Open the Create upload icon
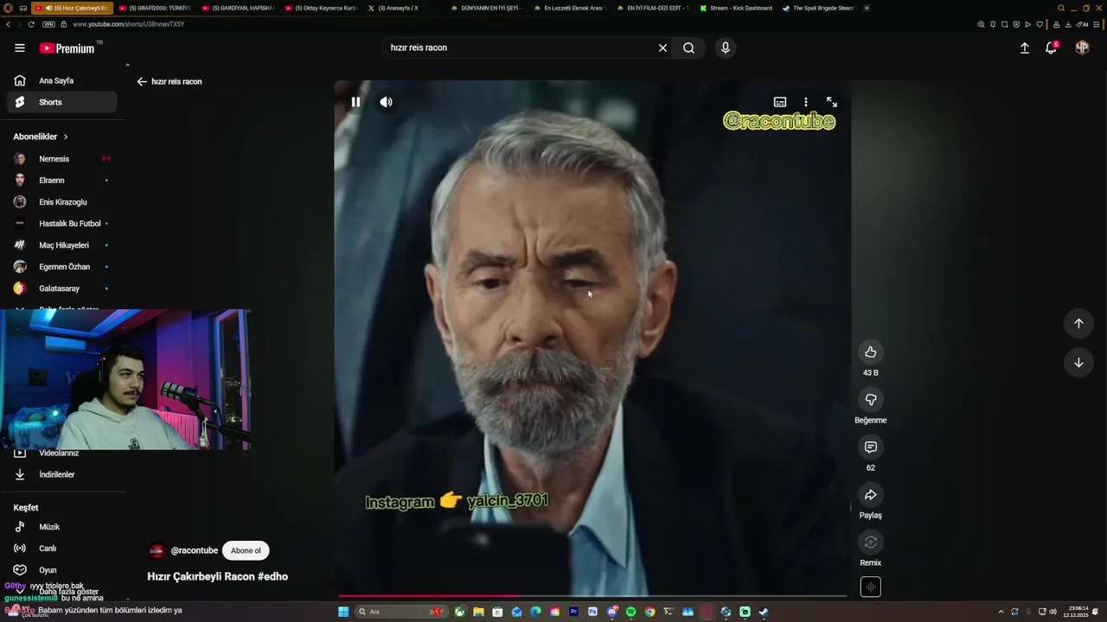The image size is (1107, 622). (1025, 48)
